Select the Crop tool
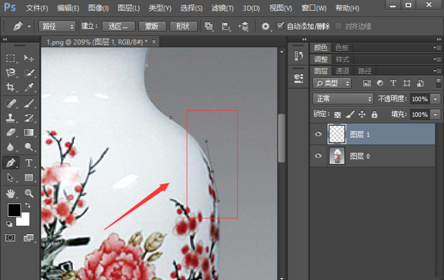The image size is (444, 280). click(11, 88)
